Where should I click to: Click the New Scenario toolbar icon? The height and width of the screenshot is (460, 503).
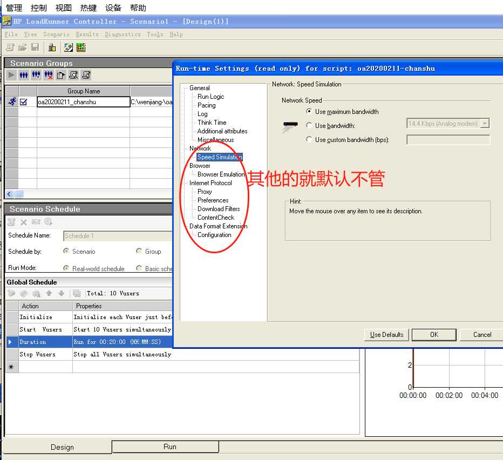(10, 48)
